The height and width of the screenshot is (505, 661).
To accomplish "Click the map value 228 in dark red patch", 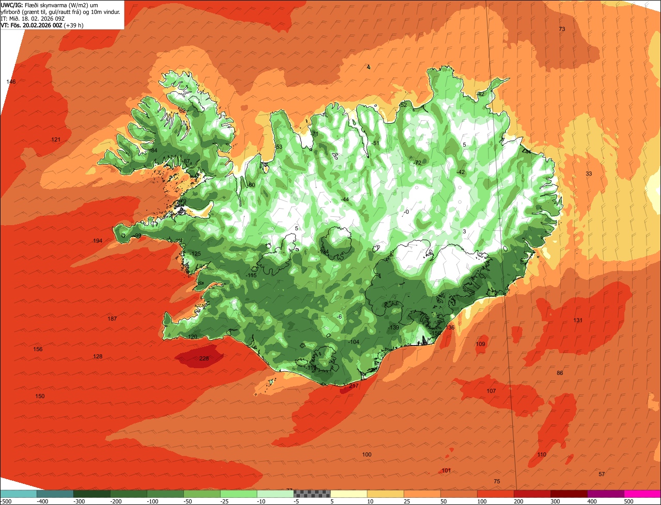I will point(204,358).
